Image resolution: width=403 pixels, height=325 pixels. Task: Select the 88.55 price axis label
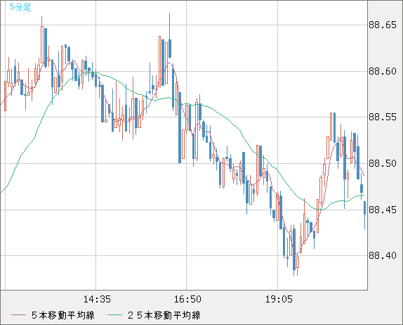click(x=383, y=117)
